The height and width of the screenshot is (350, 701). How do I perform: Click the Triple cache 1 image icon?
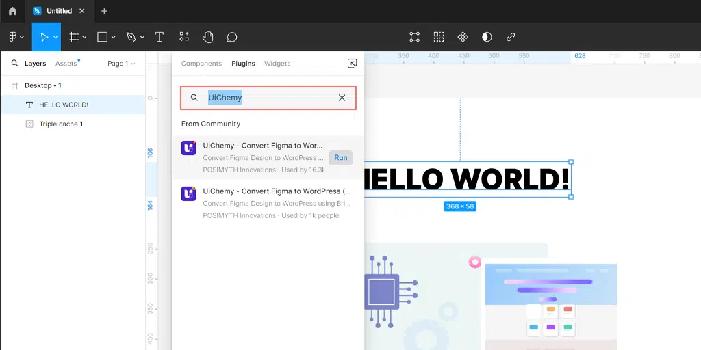(29, 124)
